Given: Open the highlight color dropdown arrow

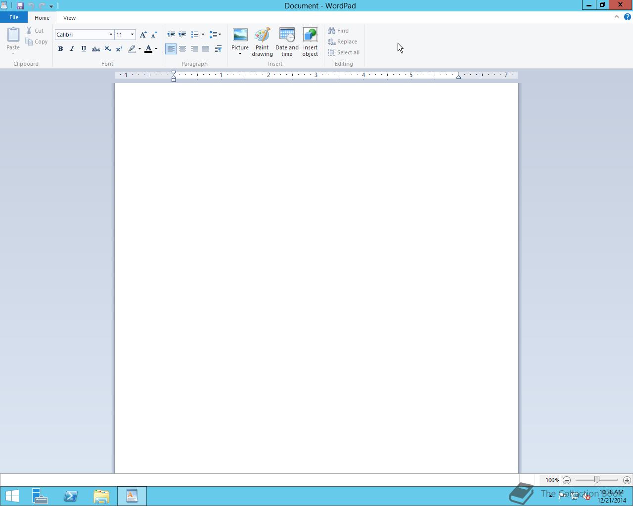Looking at the screenshot, I should (x=139, y=49).
